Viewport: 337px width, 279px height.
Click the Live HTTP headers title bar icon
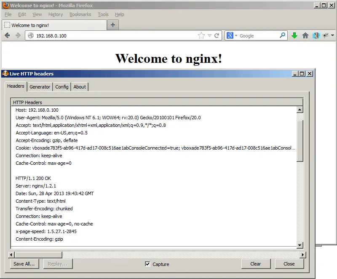click(x=5, y=73)
